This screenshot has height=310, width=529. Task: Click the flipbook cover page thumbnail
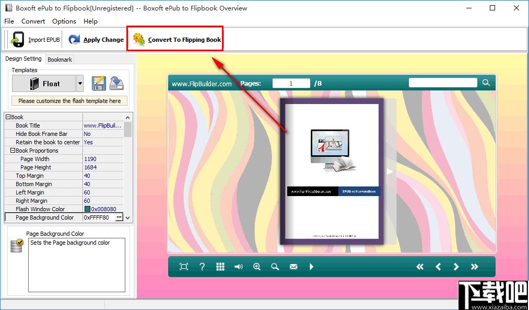pos(332,171)
